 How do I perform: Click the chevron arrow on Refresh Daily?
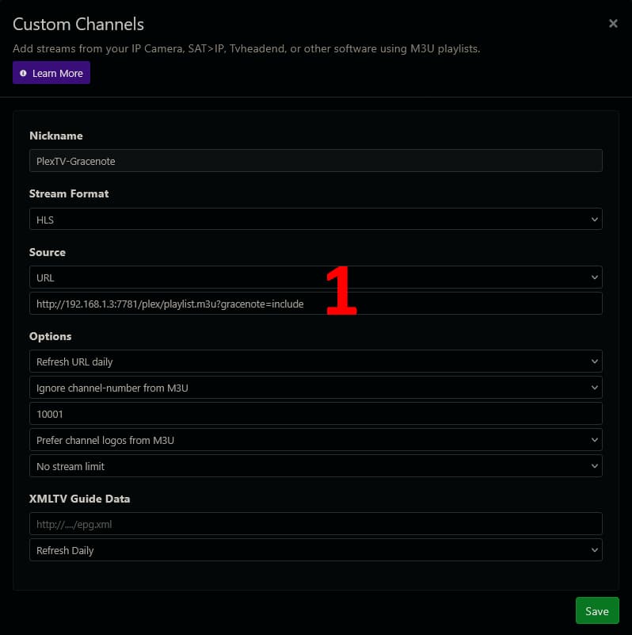pos(595,550)
